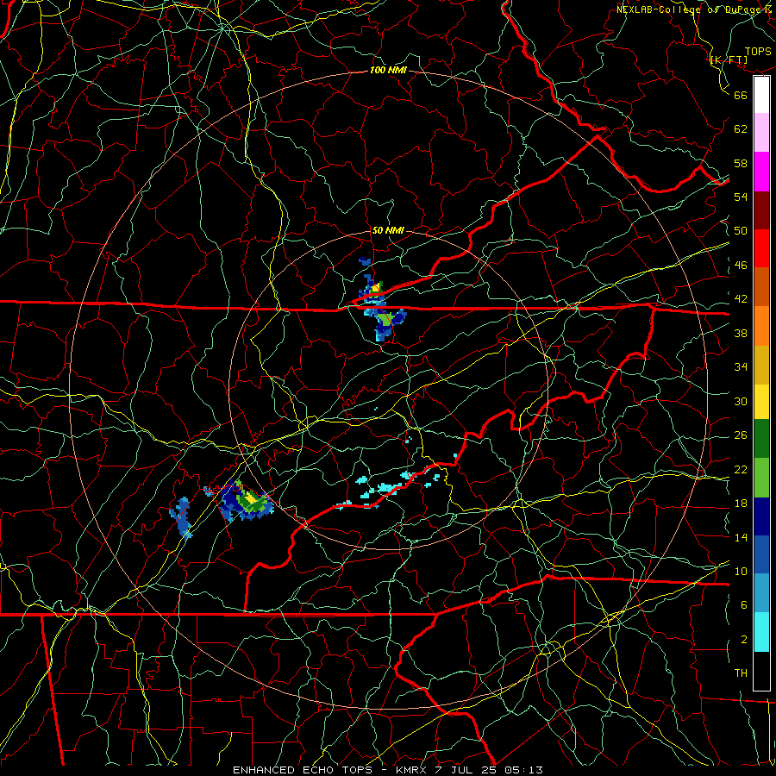Click the light green legend color band
The width and height of the screenshot is (776, 776).
[x=761, y=478]
